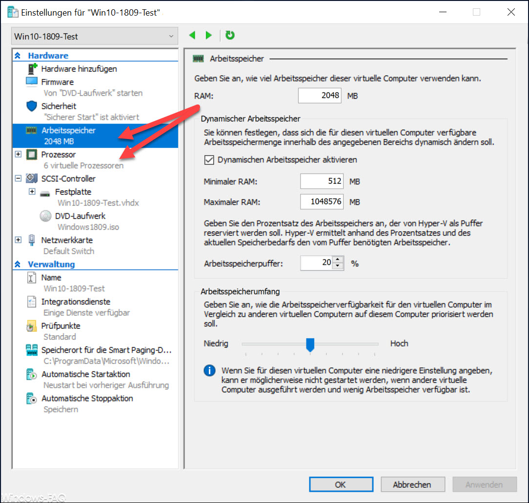Click in the Maximaler RAM field

coord(322,201)
